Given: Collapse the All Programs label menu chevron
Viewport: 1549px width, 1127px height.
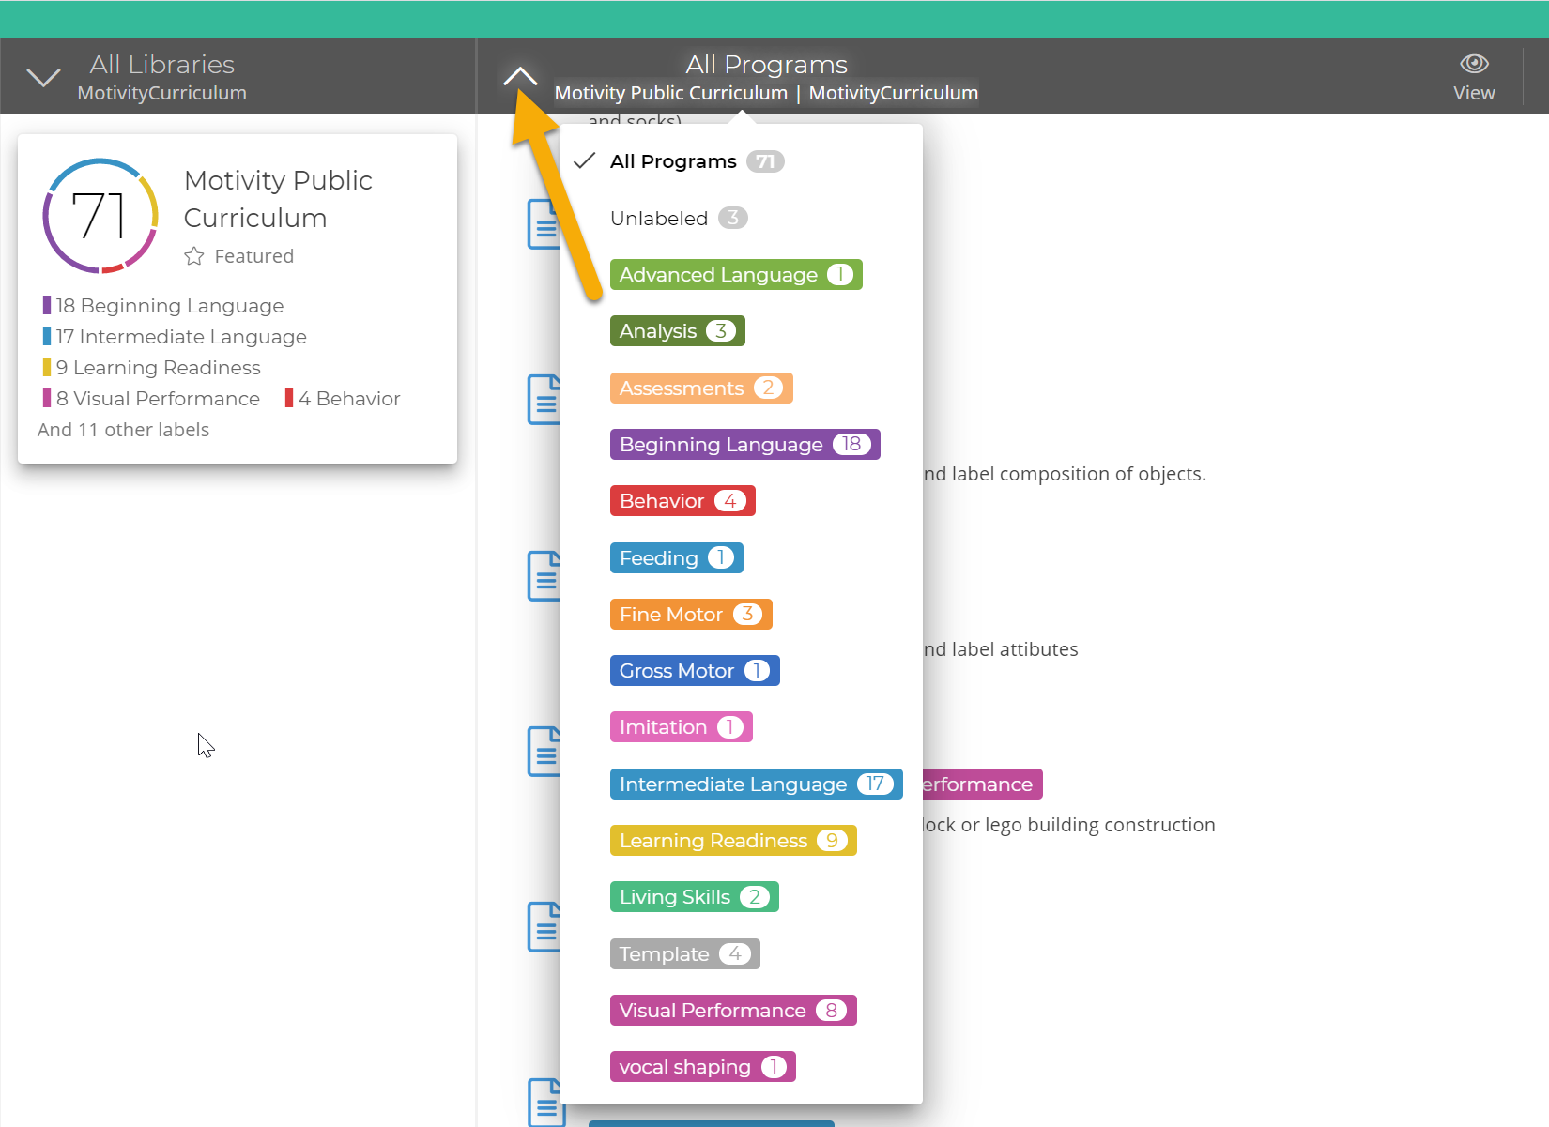Looking at the screenshot, I should pyautogui.click(x=520, y=75).
